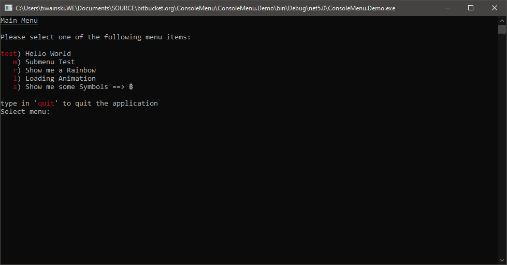Maximize the ConsoleMenu.Demo window
The image size is (507, 265).
(471, 8)
